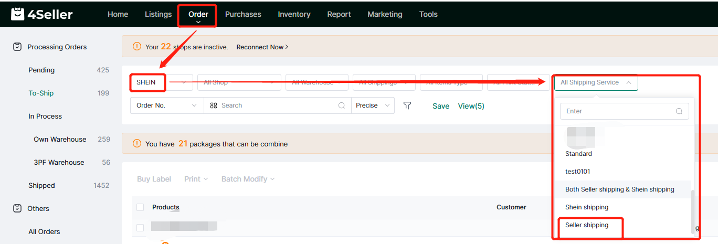Check the first order row checkbox
This screenshot has height=244, width=718.
pos(140,227)
